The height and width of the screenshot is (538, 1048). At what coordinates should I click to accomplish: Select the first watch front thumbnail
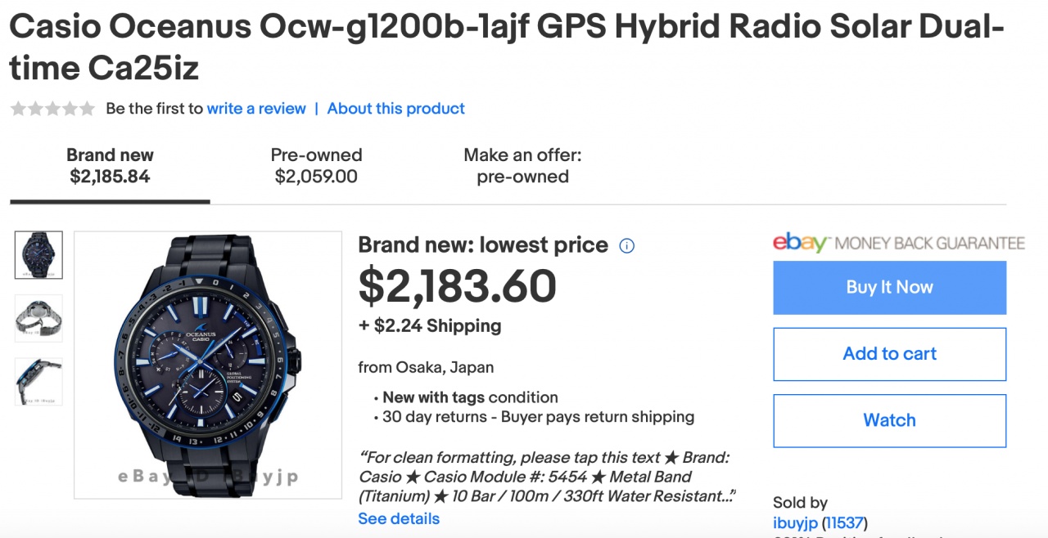(x=38, y=255)
